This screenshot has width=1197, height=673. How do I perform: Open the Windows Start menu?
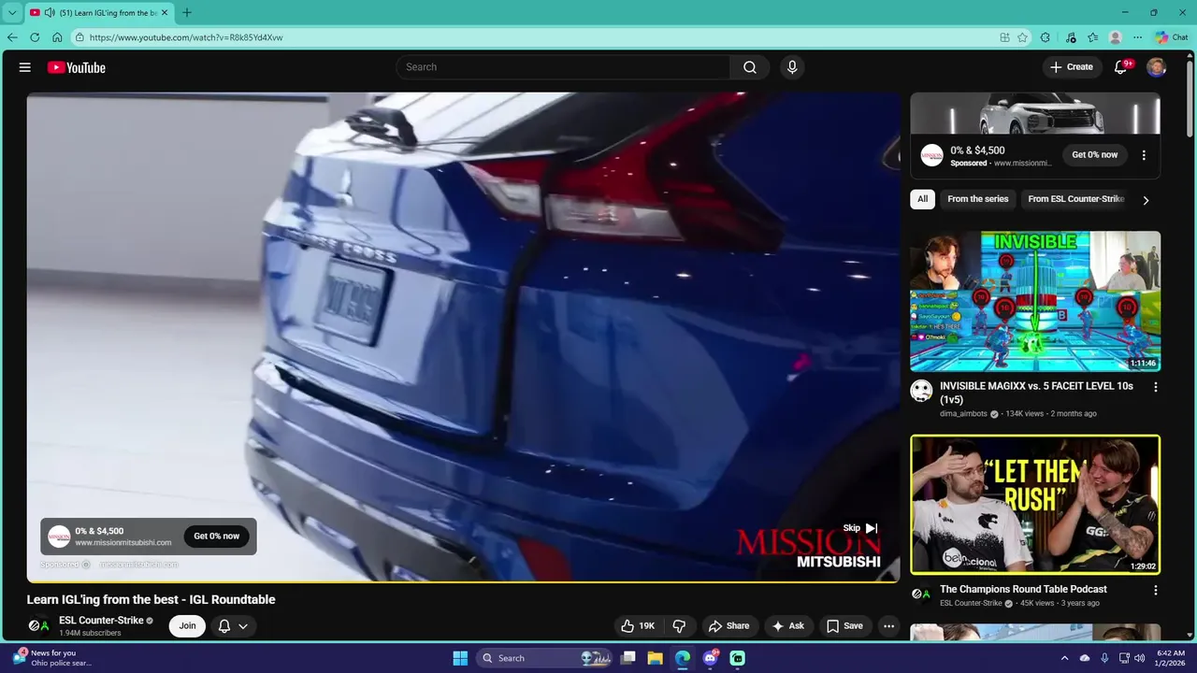point(460,658)
